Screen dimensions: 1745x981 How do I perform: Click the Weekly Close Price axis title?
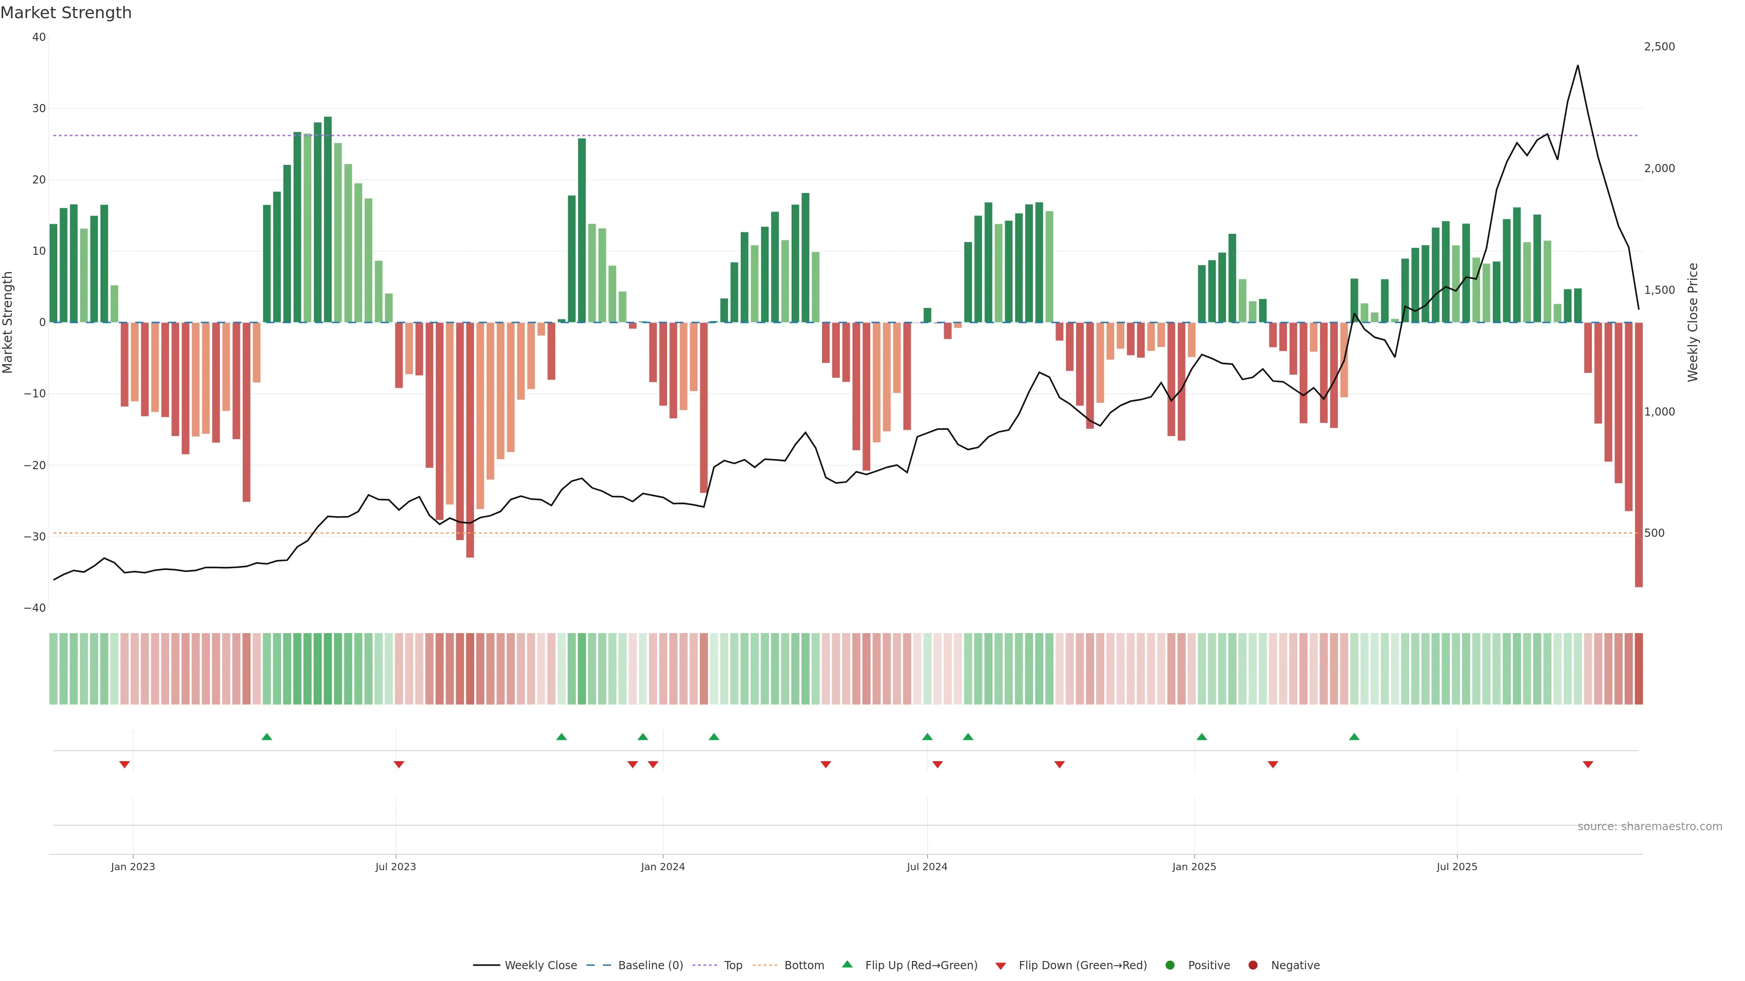[1693, 322]
